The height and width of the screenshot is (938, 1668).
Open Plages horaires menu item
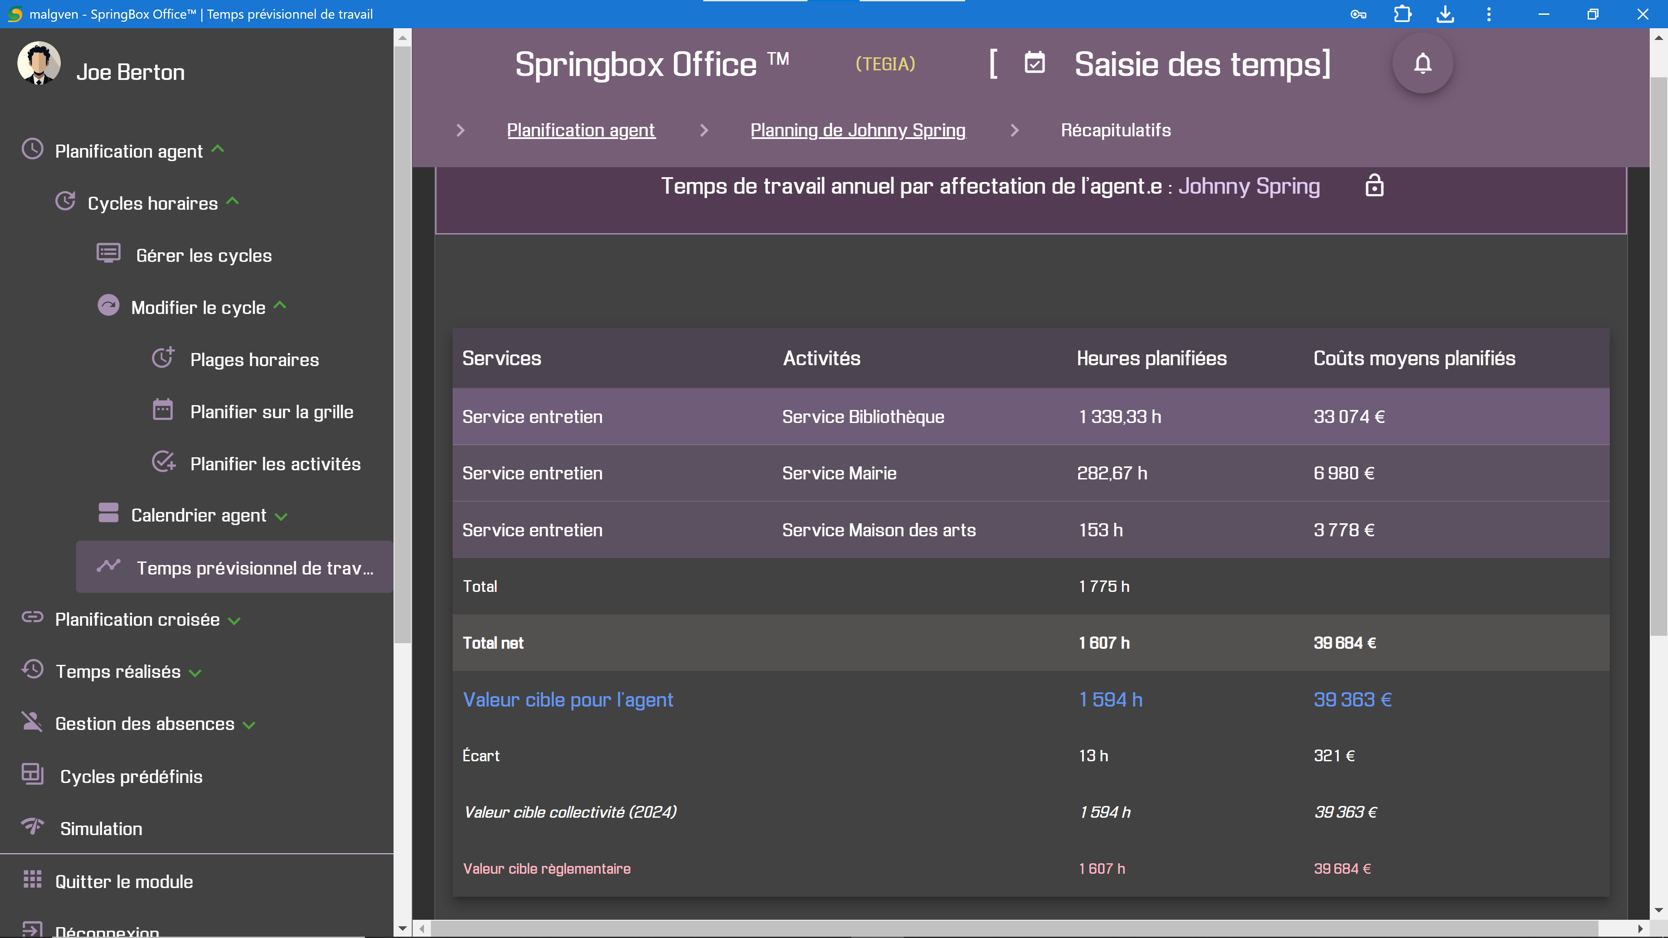[x=254, y=359]
